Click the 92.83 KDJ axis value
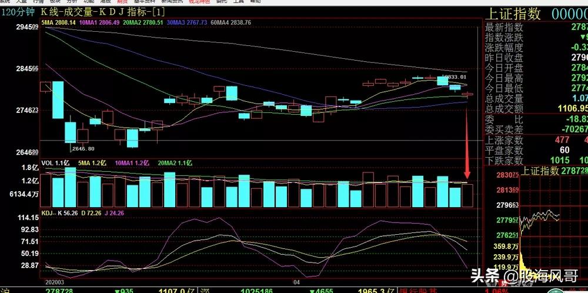This screenshot has width=588, height=293. 30,229
